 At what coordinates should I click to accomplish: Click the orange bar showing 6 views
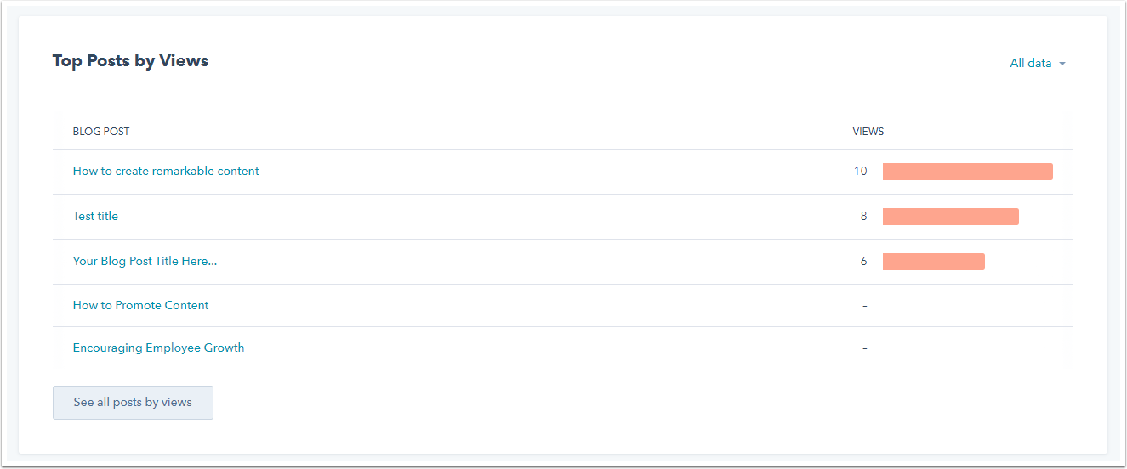(x=934, y=262)
